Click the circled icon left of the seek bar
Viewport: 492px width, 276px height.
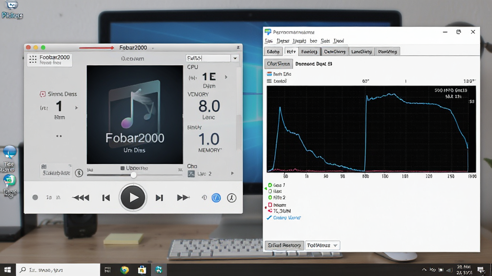[x=79, y=172]
